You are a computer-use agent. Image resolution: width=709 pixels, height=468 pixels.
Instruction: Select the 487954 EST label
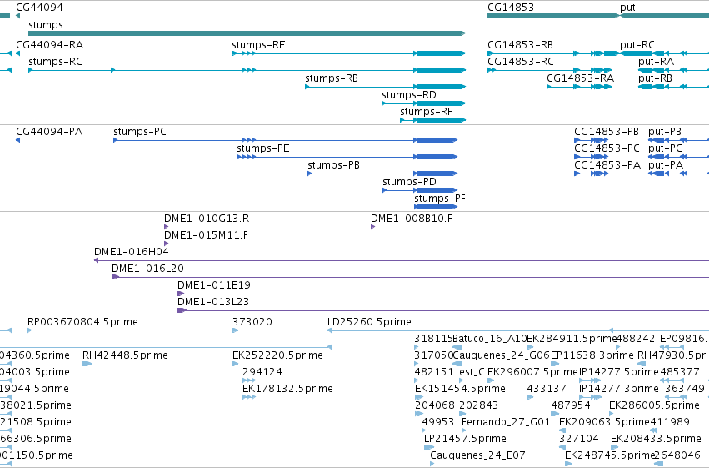571,405
